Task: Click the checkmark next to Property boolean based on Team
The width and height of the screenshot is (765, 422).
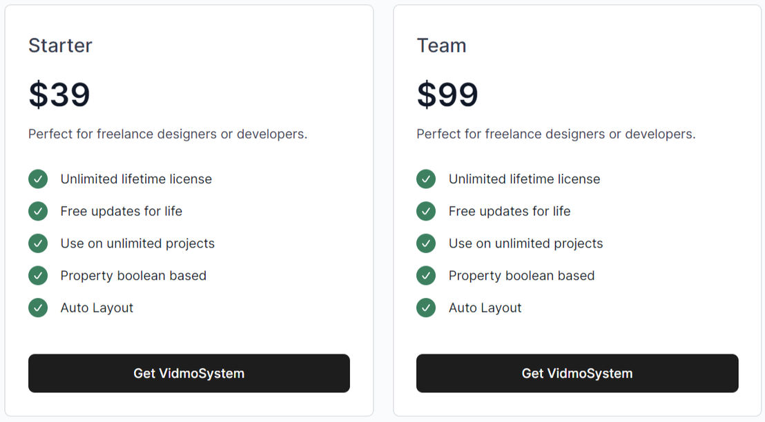Action: click(426, 275)
